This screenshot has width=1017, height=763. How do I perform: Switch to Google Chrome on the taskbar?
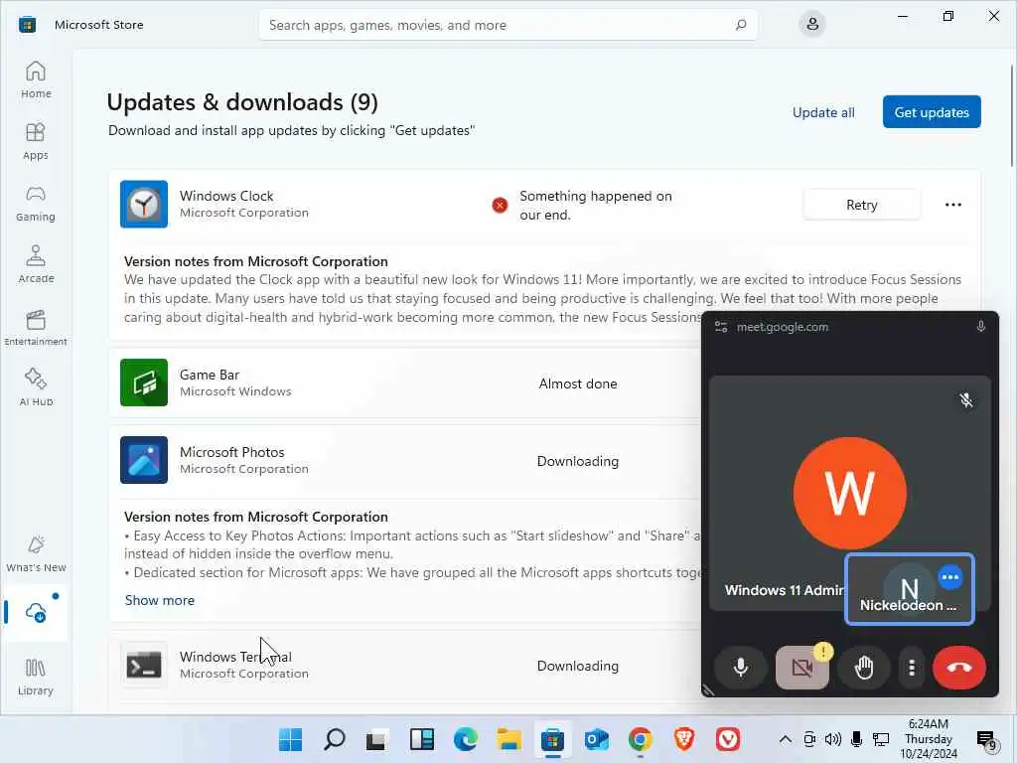(641, 739)
